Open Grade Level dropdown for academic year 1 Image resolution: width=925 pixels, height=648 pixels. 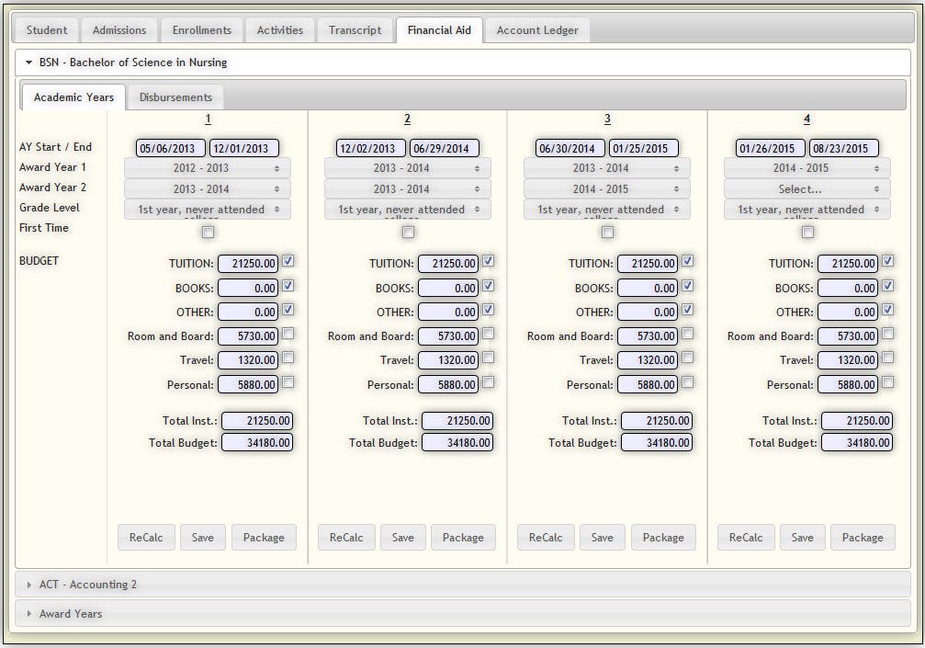(x=207, y=210)
